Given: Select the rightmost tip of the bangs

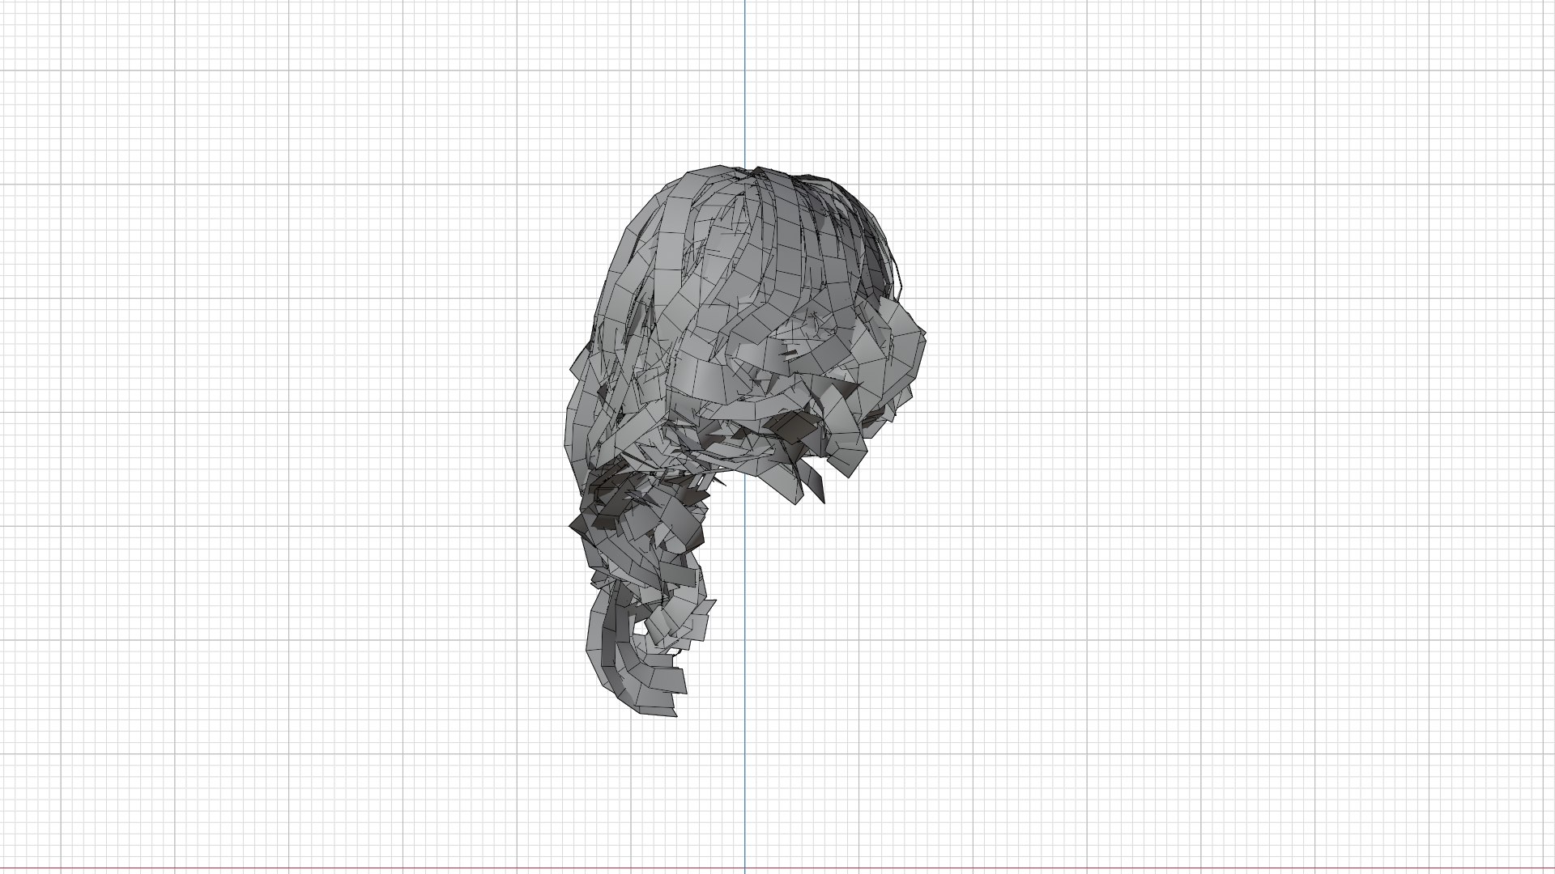Looking at the screenshot, I should coord(922,334).
